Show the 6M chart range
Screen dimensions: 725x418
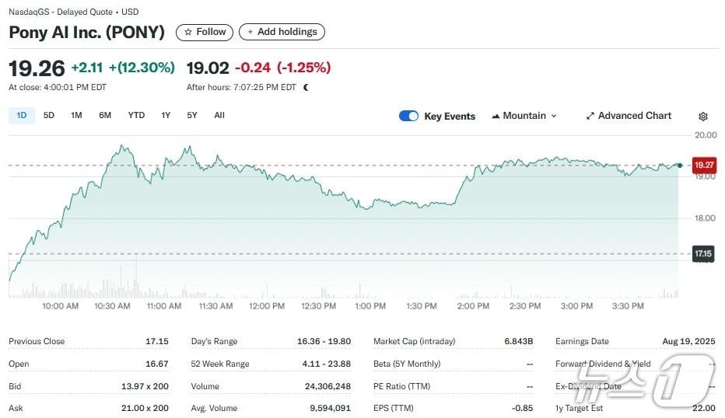(x=105, y=115)
